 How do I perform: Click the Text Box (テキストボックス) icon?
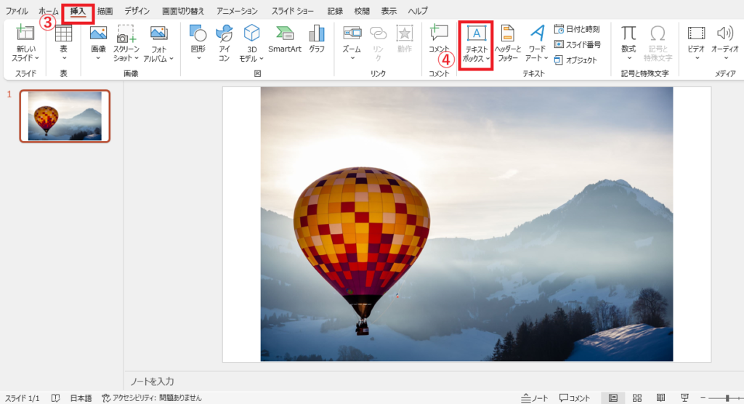pos(476,33)
